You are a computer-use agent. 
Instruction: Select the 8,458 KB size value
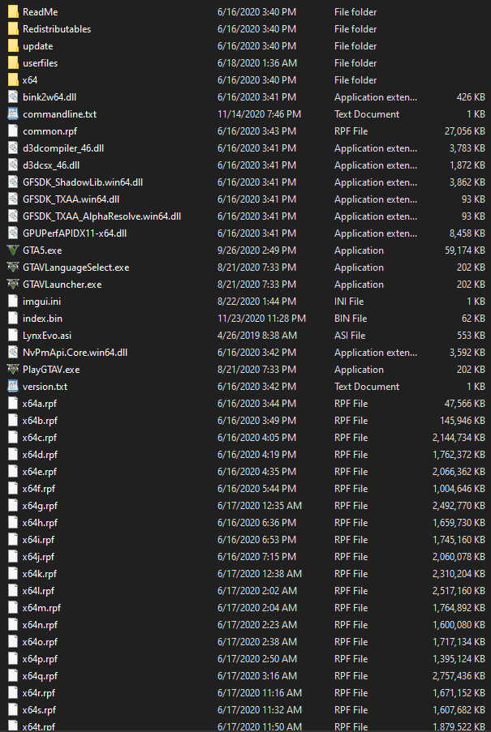(467, 233)
